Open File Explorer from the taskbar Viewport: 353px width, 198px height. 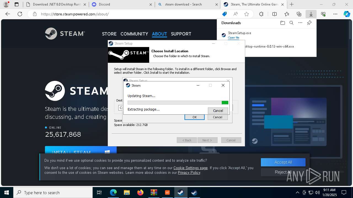(x=127, y=193)
